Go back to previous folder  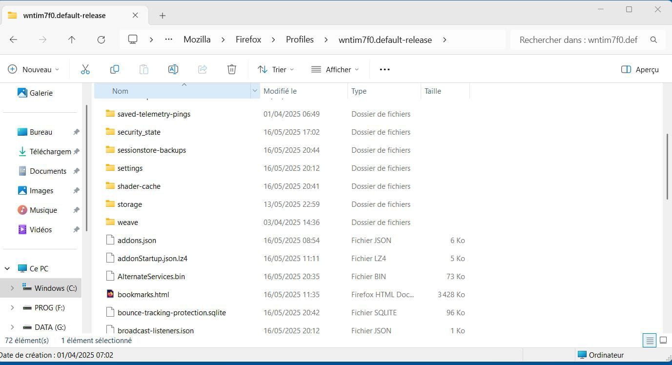(x=14, y=40)
